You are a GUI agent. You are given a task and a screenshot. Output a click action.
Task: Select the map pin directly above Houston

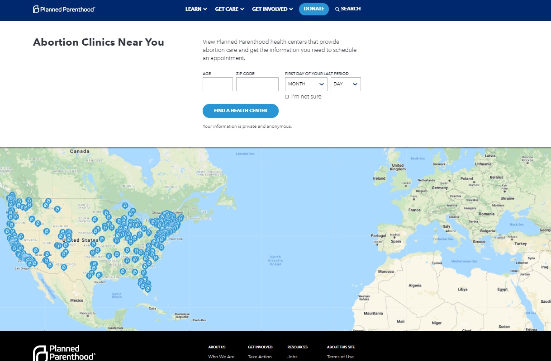click(x=99, y=275)
